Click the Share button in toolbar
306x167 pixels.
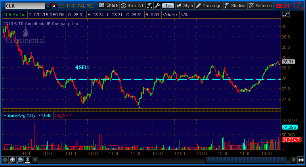click(108, 6)
